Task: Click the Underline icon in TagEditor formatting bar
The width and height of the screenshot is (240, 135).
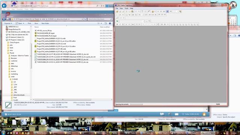Action: (x=123, y=24)
